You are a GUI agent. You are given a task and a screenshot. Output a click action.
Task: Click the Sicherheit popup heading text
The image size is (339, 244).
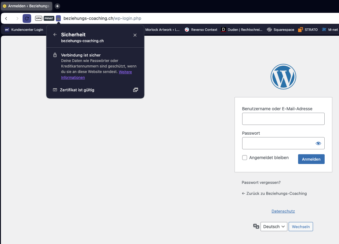coord(73,35)
